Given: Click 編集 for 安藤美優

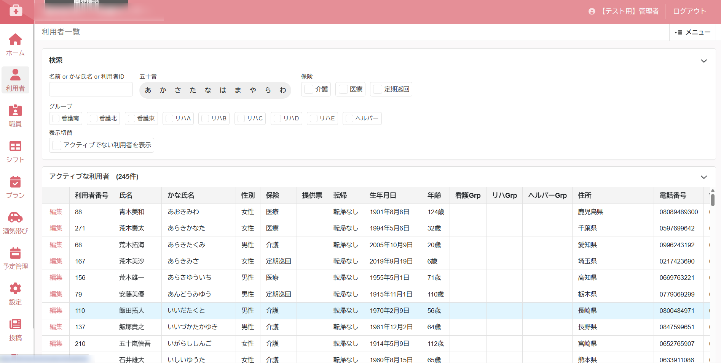Looking at the screenshot, I should [x=56, y=294].
